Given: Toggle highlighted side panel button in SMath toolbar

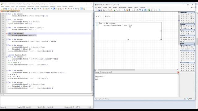Looking at the screenshot, I should click(146, 10).
